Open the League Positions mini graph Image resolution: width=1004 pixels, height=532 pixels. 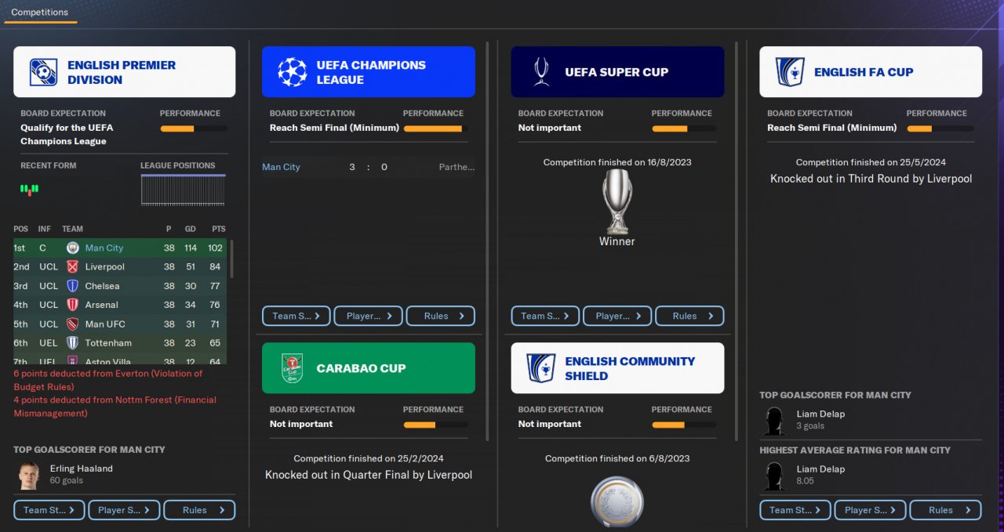183,190
